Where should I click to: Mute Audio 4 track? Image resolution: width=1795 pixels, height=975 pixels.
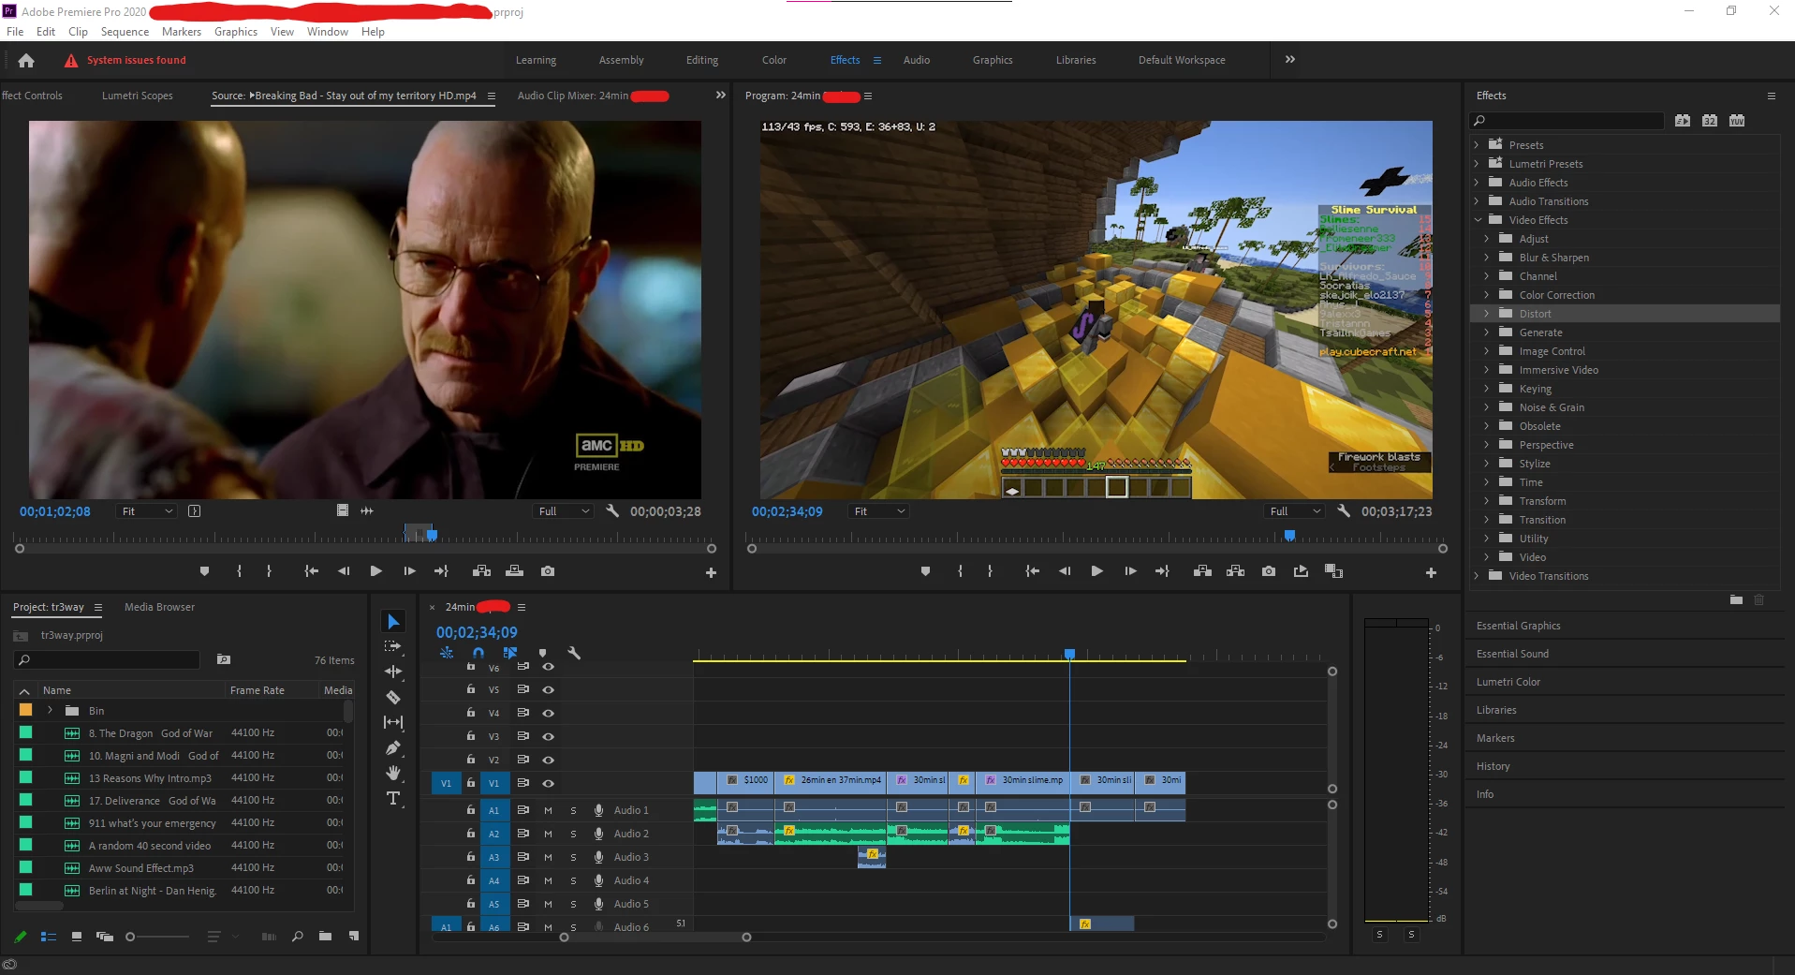pyautogui.click(x=548, y=880)
